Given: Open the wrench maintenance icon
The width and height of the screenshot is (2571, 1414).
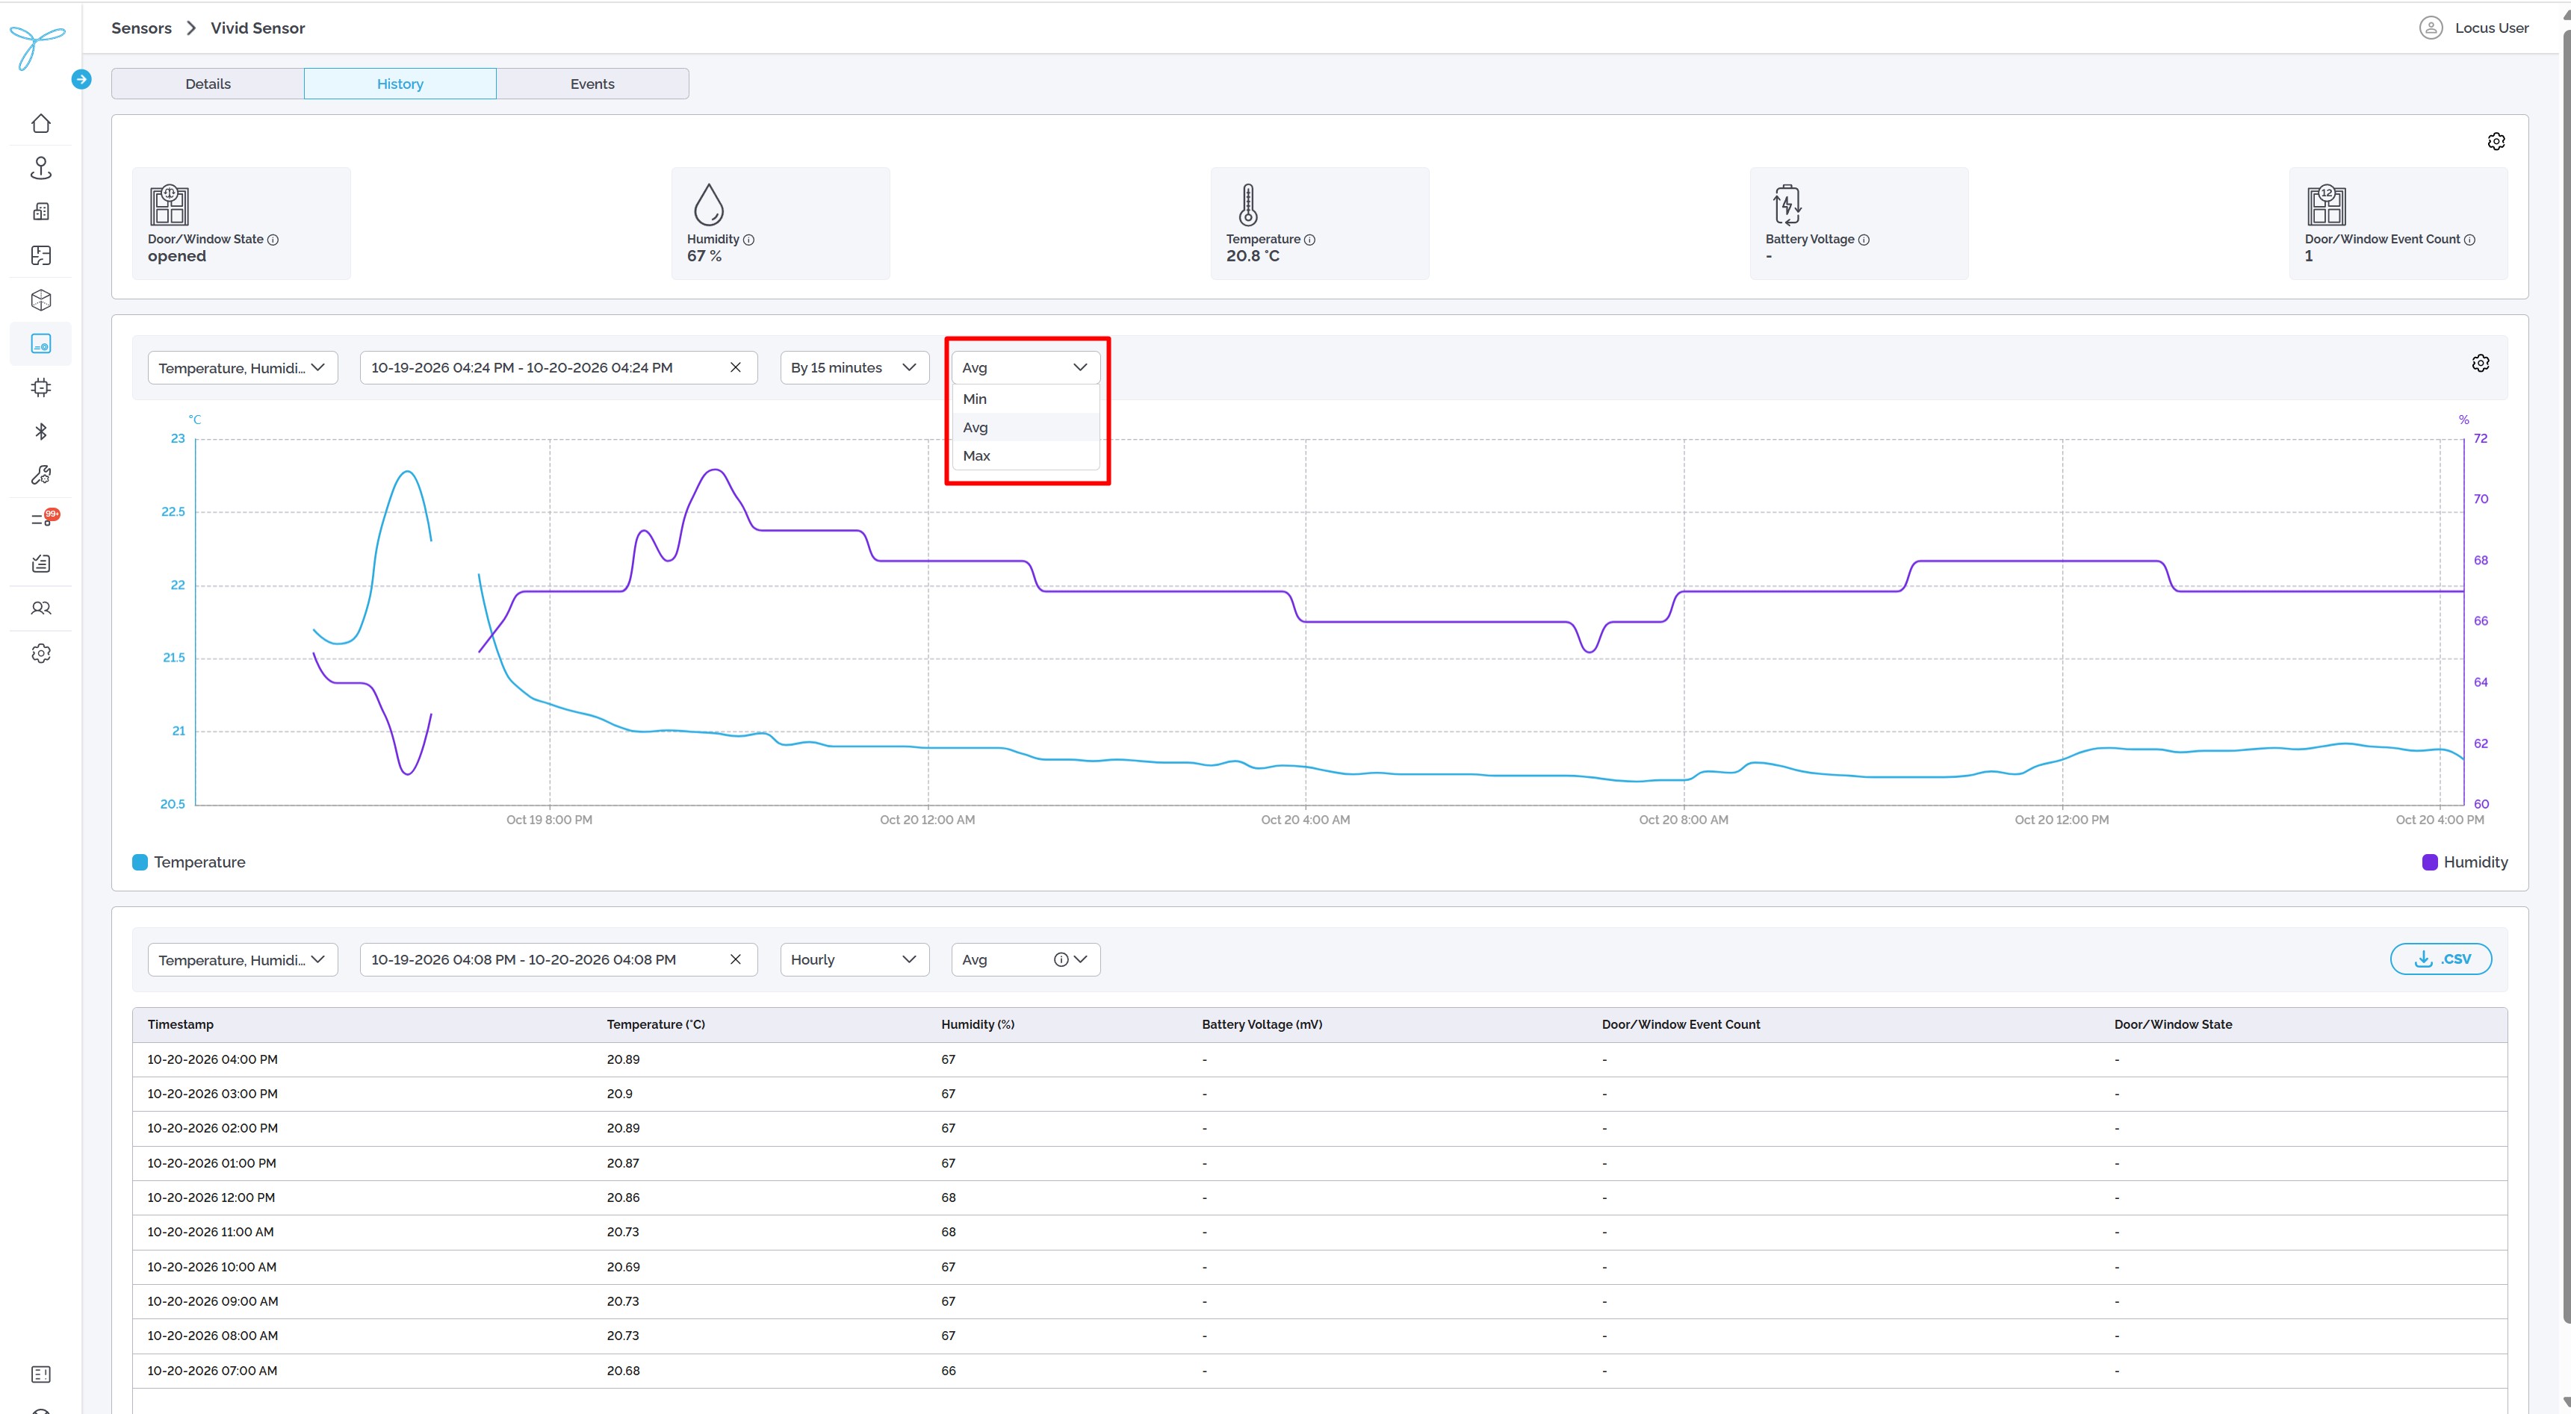Looking at the screenshot, I should click(x=41, y=475).
